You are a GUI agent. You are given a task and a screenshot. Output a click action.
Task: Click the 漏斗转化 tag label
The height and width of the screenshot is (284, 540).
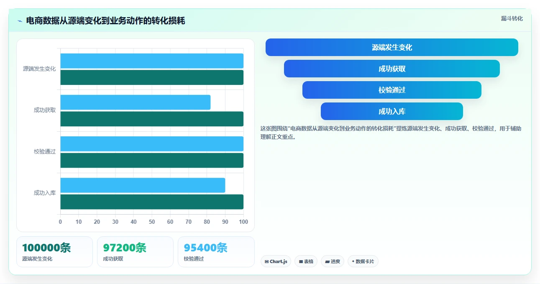[512, 18]
